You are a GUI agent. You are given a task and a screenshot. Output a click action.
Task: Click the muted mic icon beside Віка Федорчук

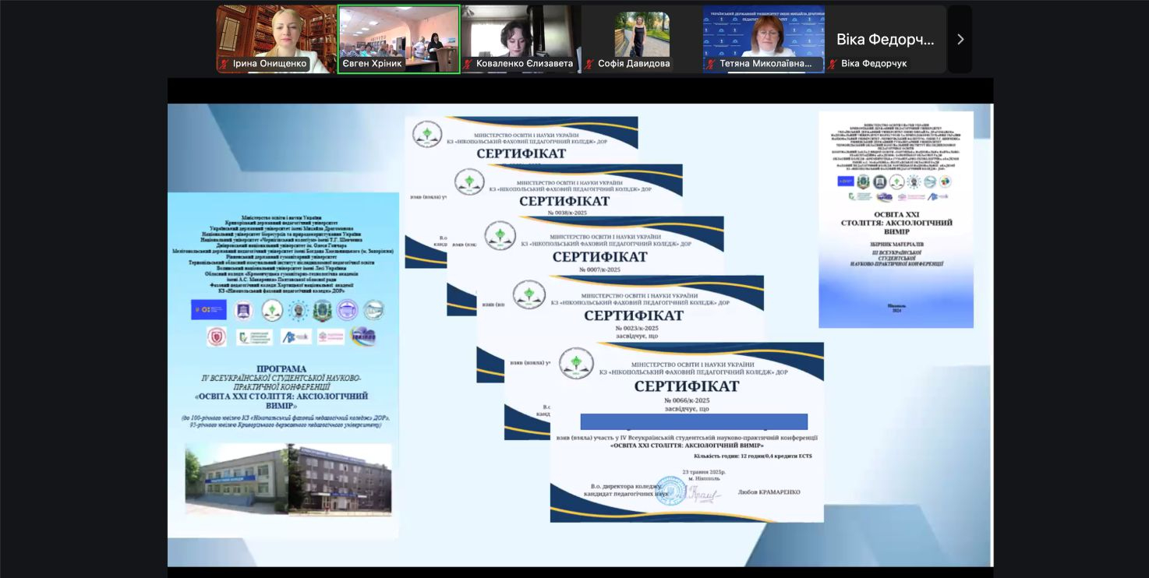coord(833,64)
